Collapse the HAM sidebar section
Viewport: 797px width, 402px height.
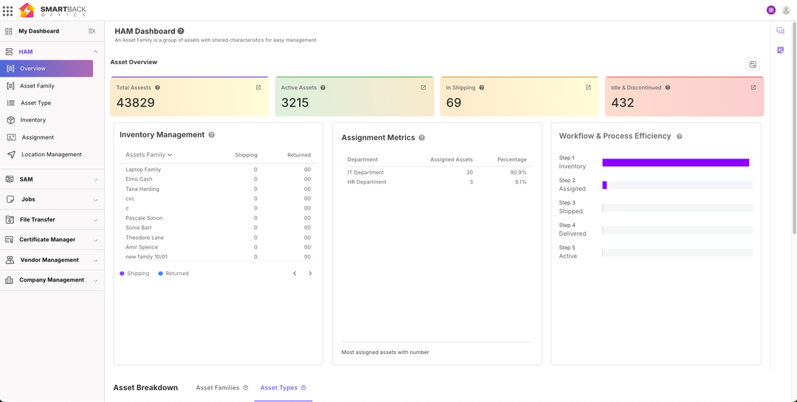pyautogui.click(x=95, y=52)
